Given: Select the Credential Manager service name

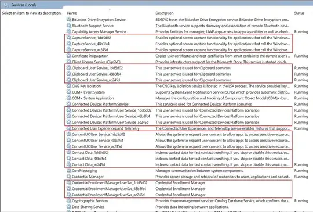Looking at the screenshot, I should [x=88, y=177].
